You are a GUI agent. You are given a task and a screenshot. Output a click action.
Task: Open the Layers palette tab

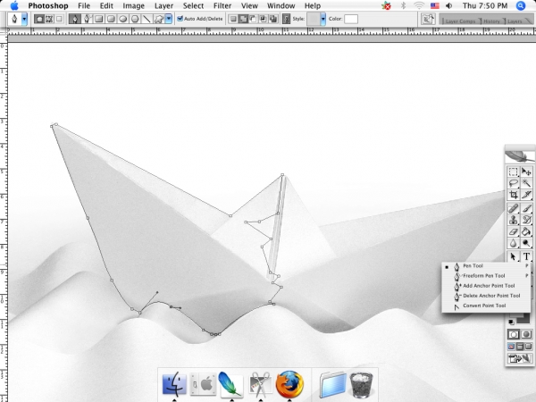(515, 21)
